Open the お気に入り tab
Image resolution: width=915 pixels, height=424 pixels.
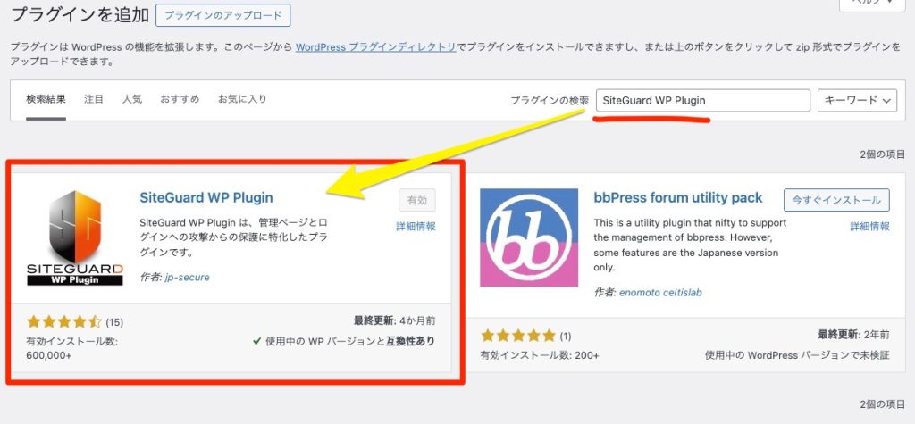[x=242, y=99]
